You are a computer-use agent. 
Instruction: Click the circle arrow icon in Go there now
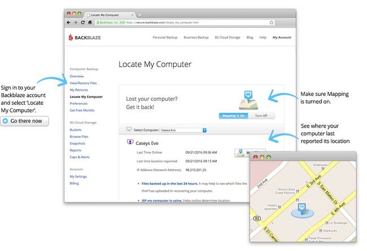coord(6,121)
